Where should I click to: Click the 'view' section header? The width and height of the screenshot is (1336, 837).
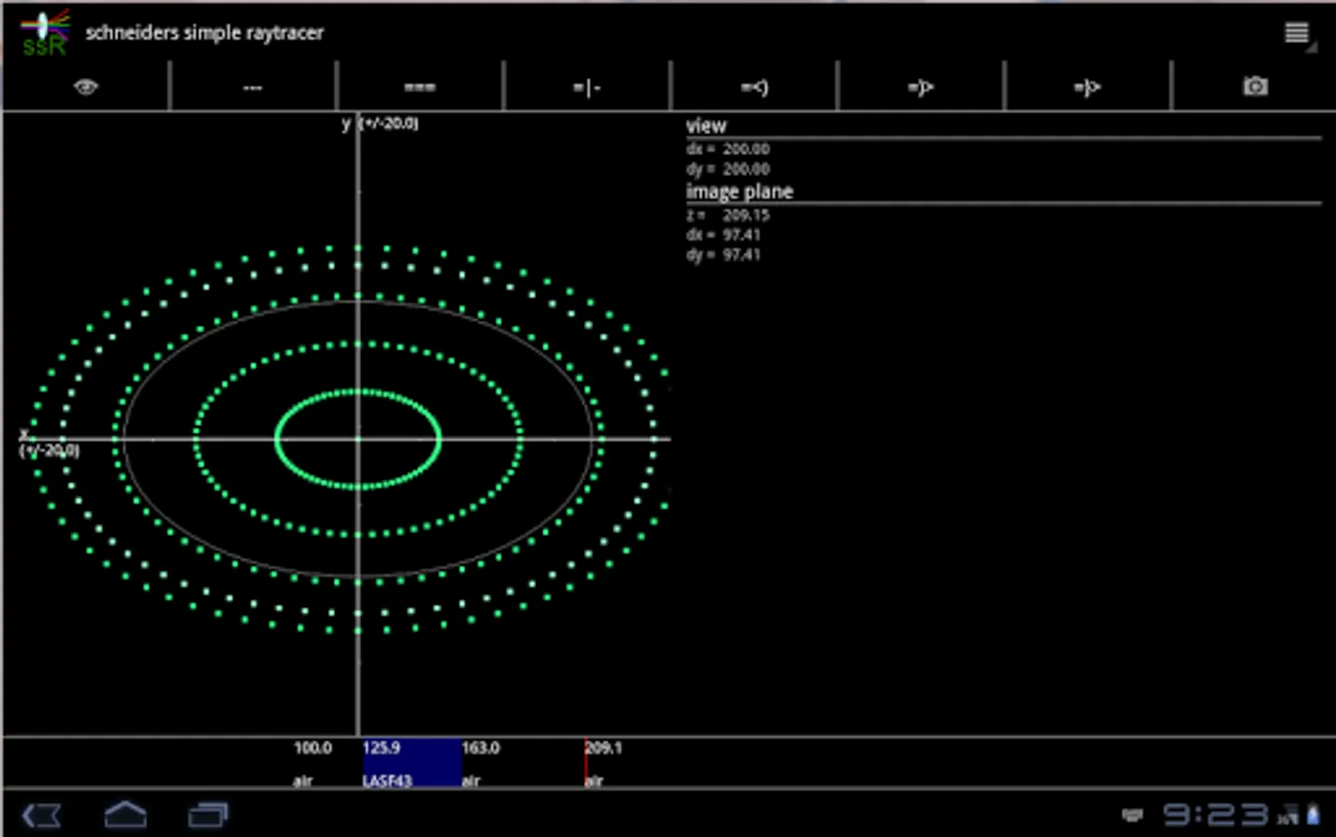point(706,126)
